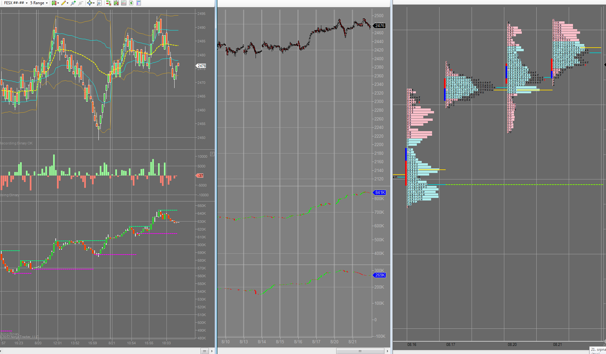Click the middle chart scroll-right arrow

point(388,351)
